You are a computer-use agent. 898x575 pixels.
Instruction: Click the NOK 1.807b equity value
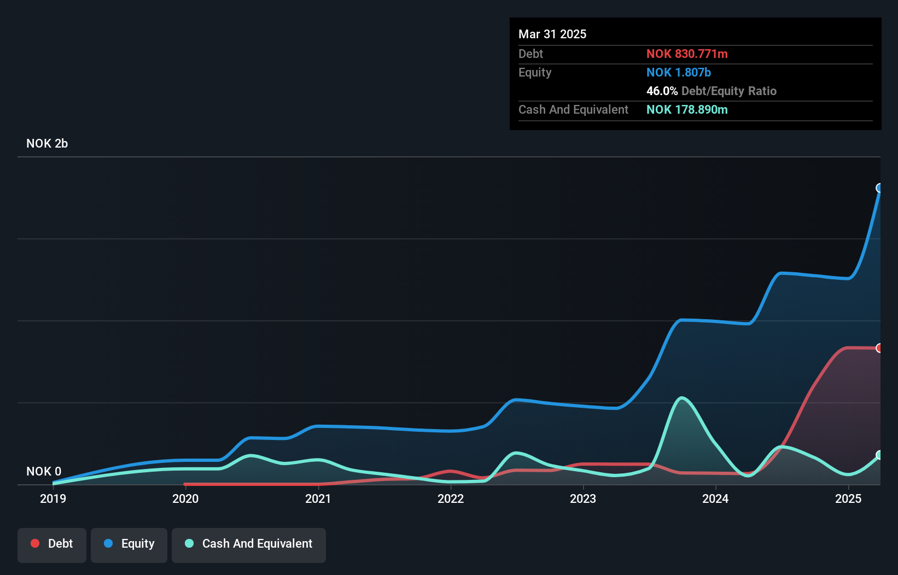679,73
